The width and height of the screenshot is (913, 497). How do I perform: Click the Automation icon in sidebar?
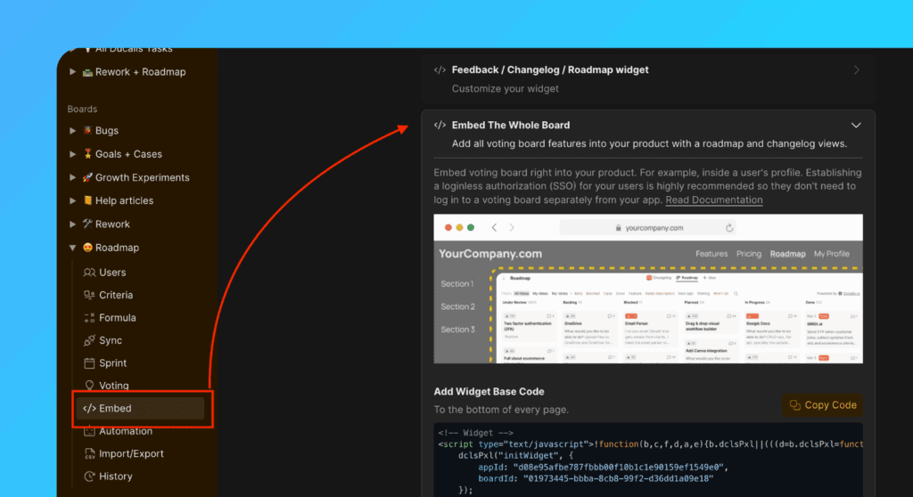pyautogui.click(x=89, y=431)
